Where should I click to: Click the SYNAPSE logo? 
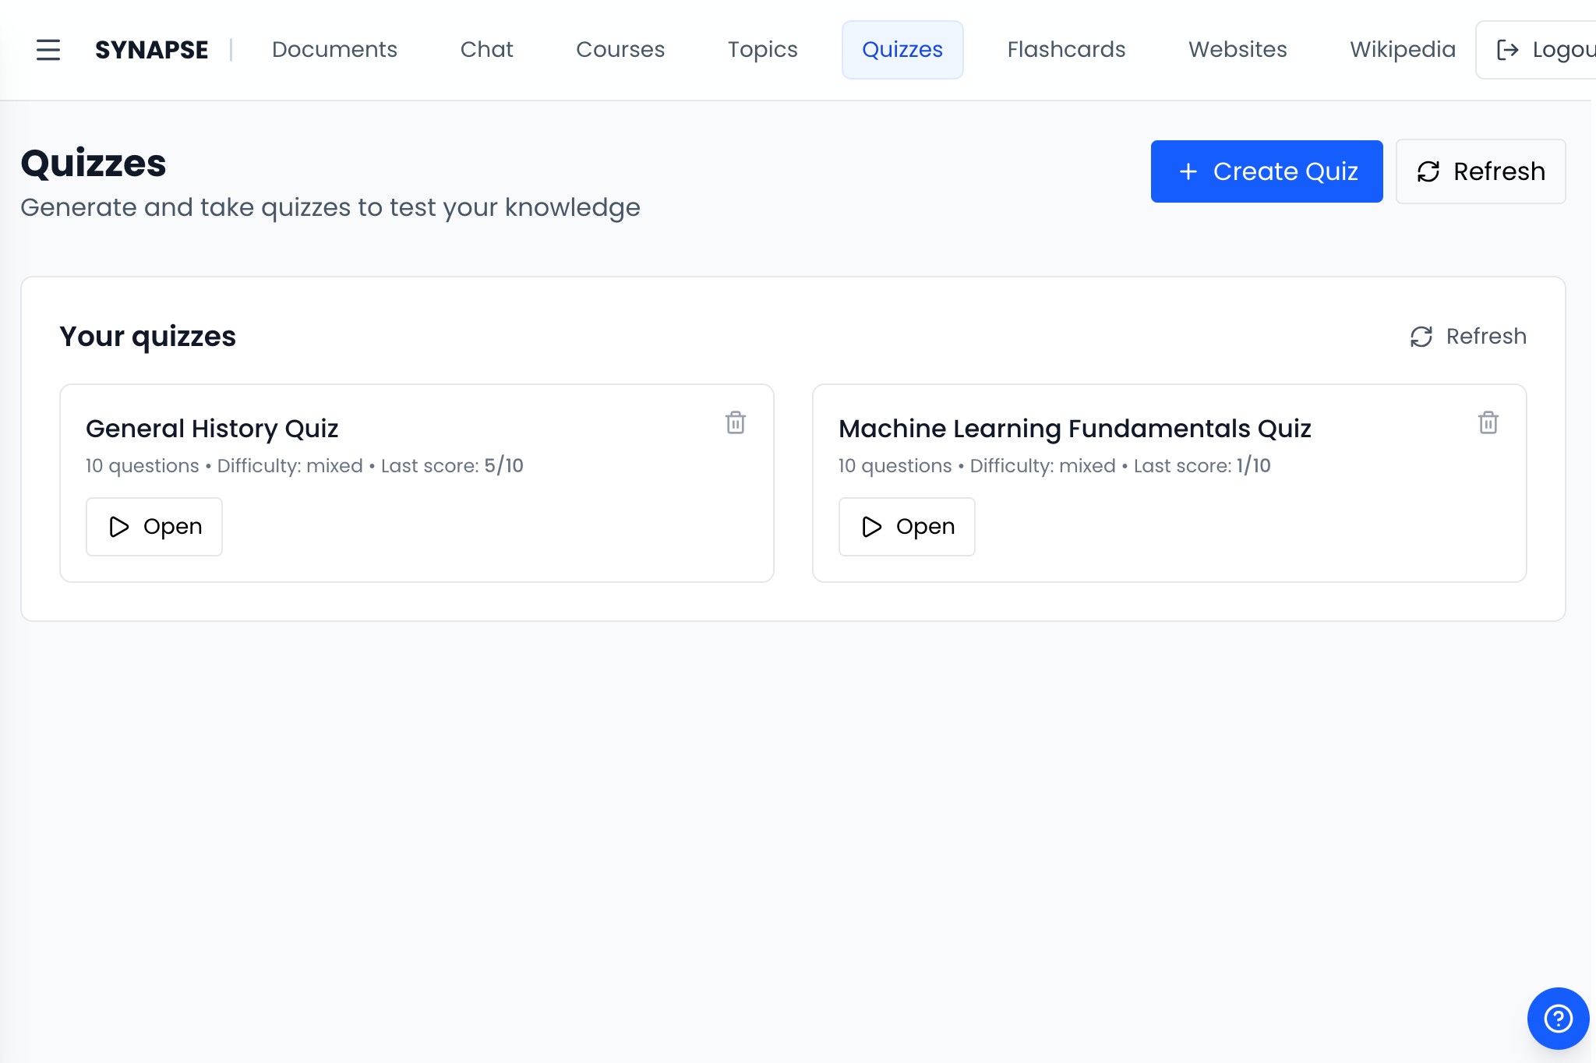pyautogui.click(x=151, y=50)
